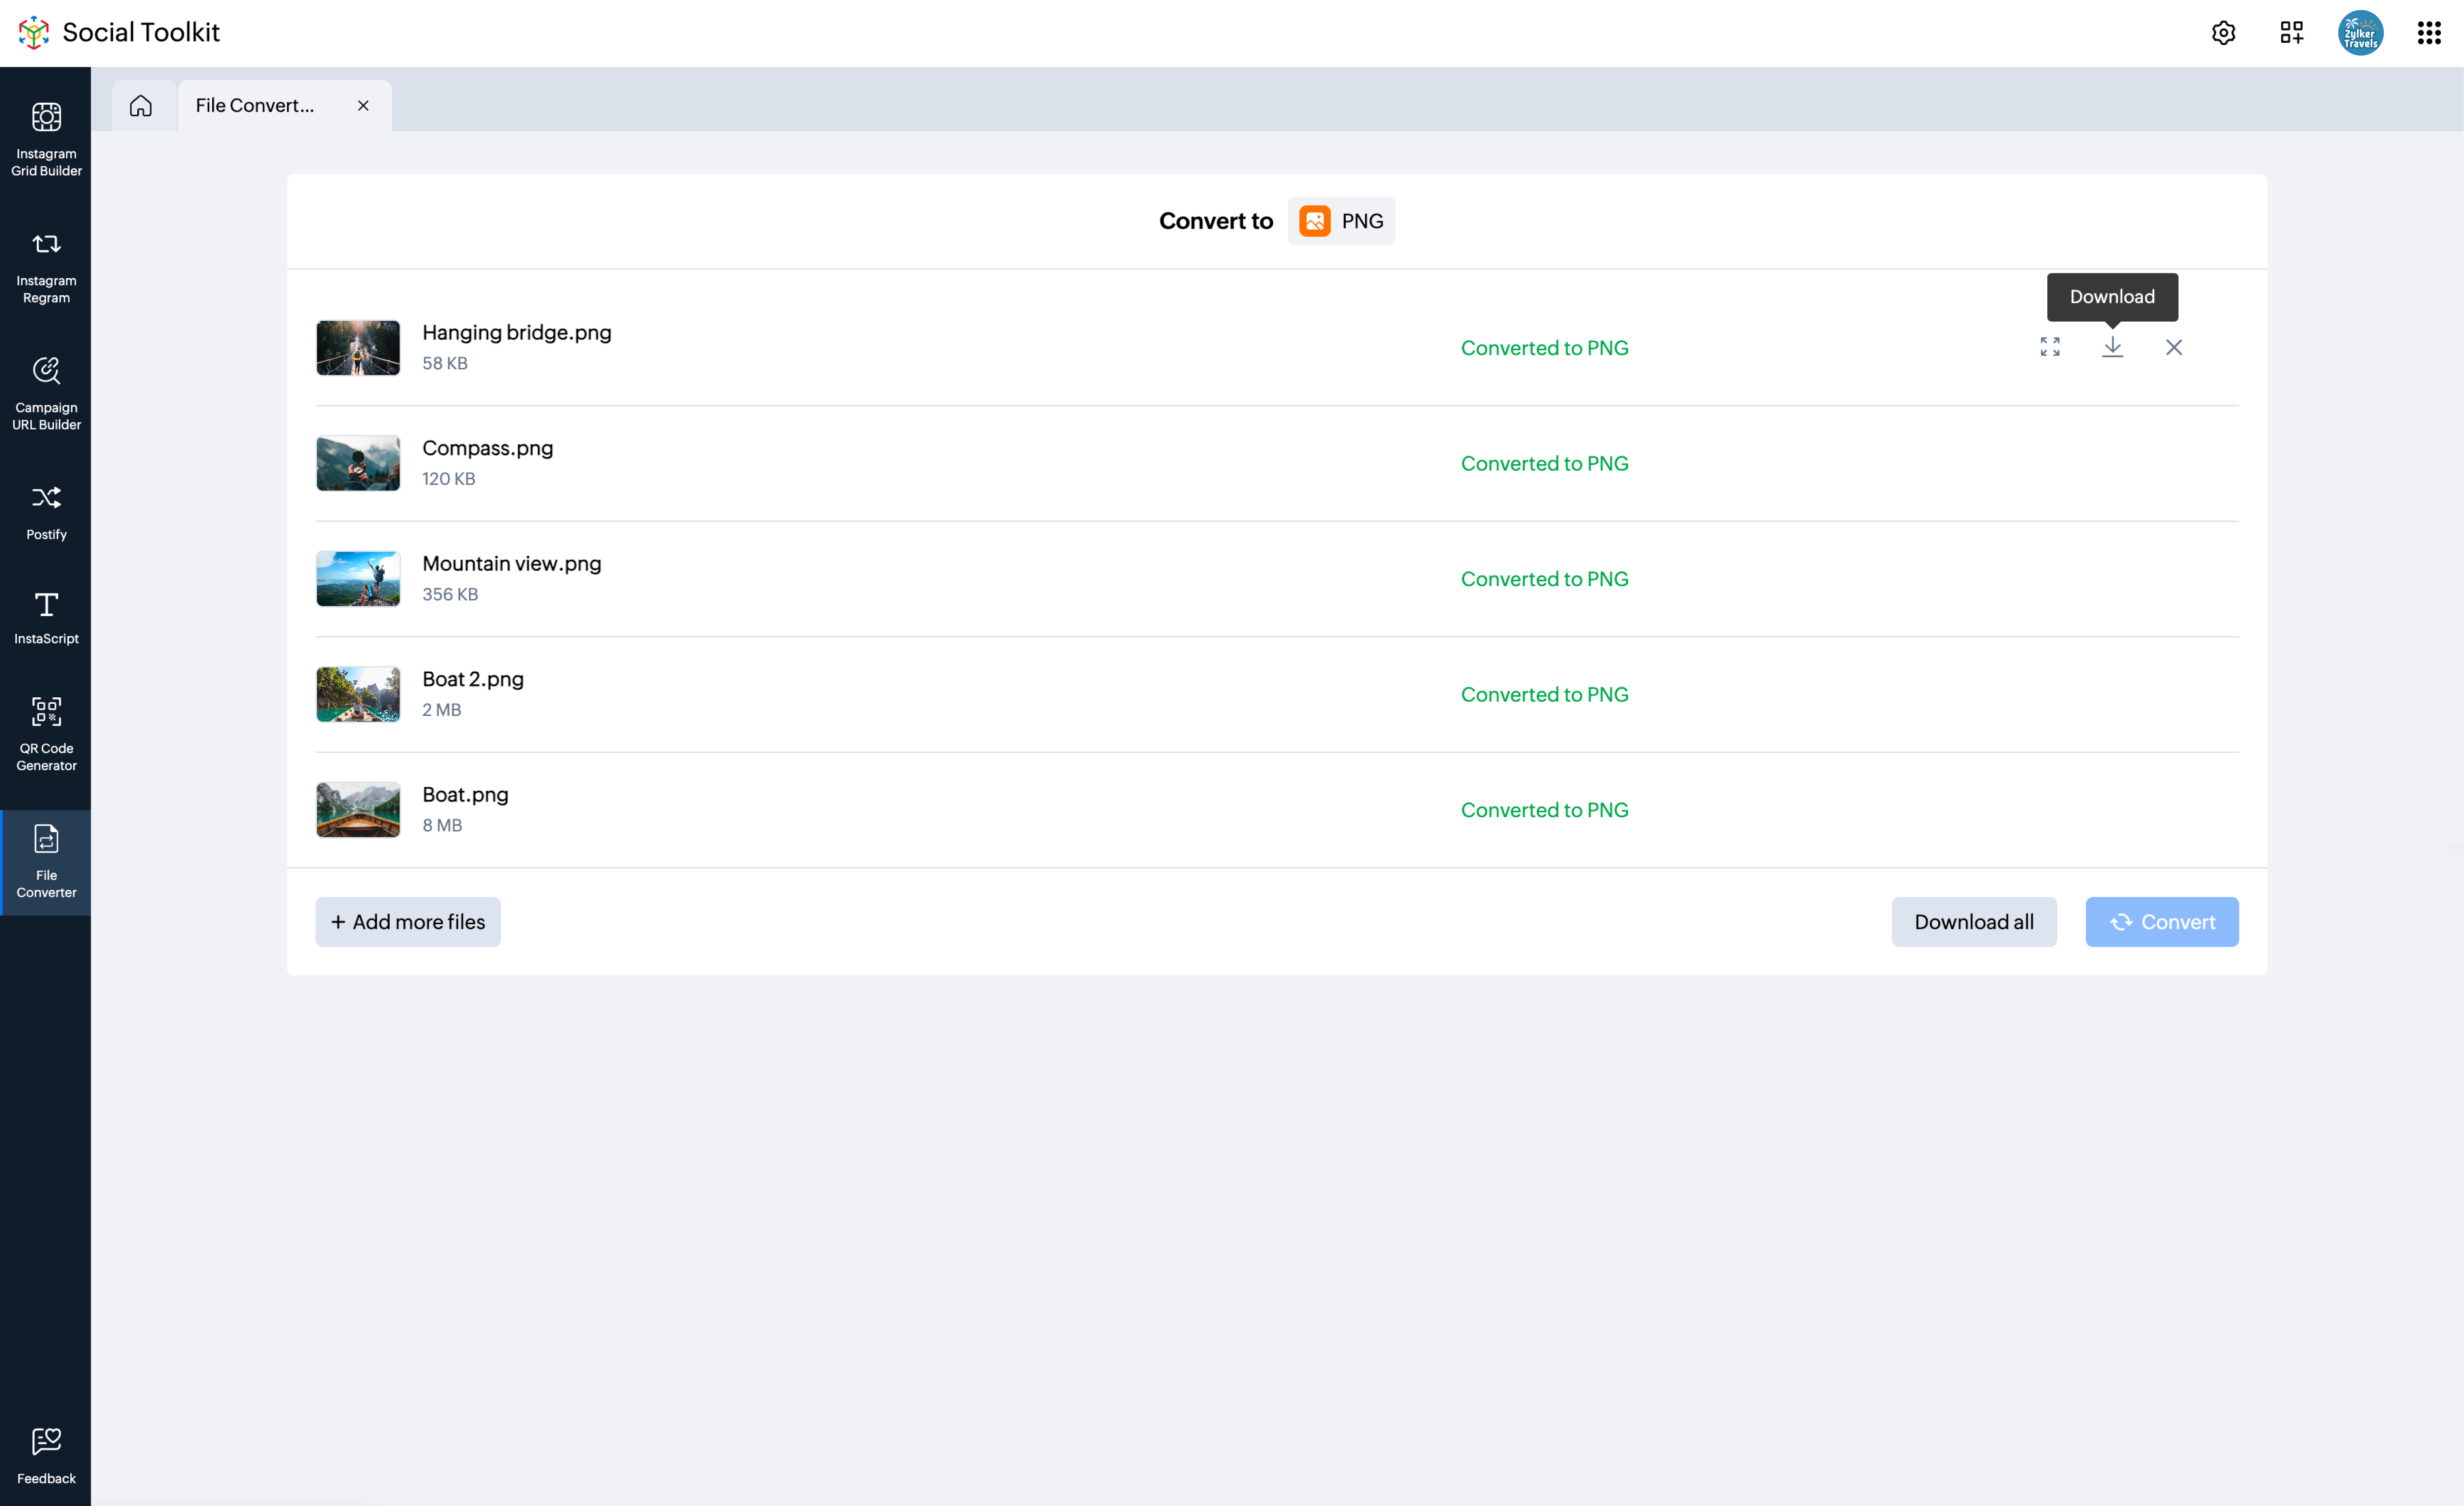Click the Boat.png thumbnail

click(x=358, y=809)
